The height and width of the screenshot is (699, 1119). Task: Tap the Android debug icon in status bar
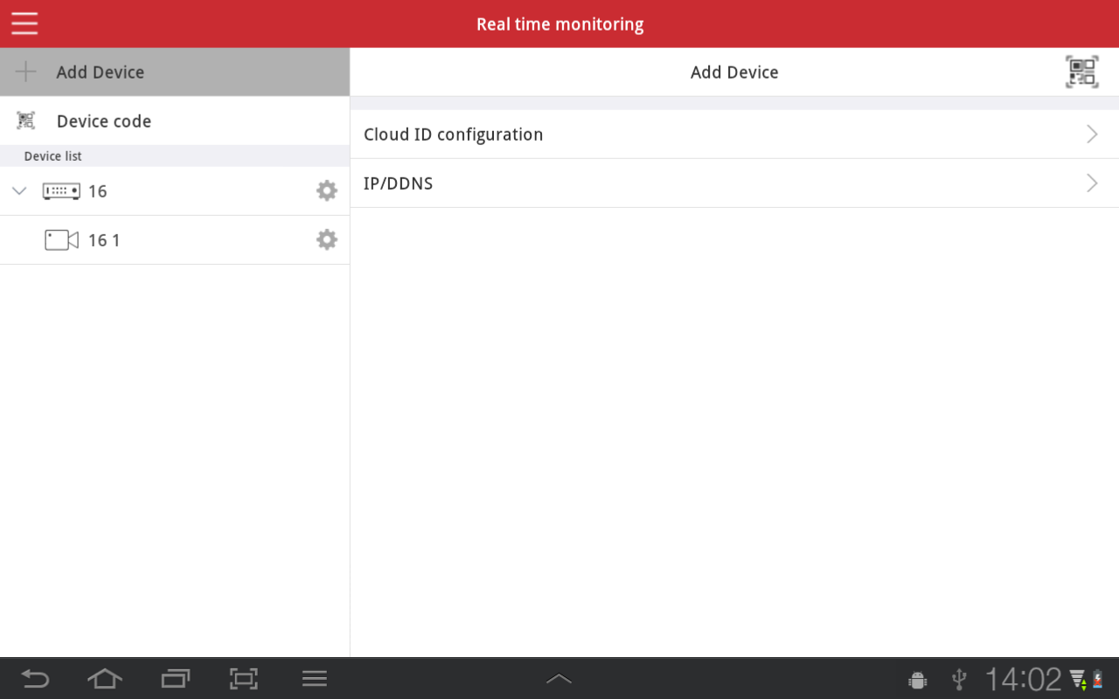pos(917,679)
